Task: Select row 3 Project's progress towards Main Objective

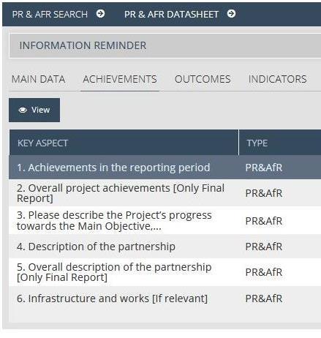Action: [165, 220]
